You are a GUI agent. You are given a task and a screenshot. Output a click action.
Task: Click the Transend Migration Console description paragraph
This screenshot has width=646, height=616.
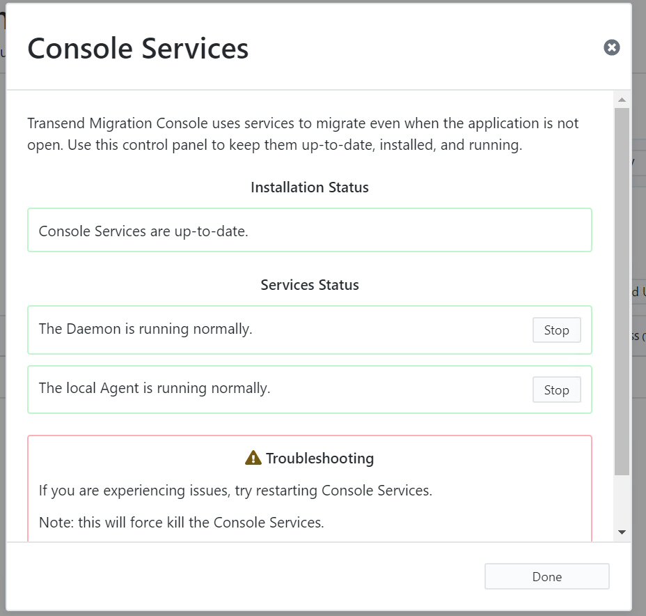click(303, 134)
